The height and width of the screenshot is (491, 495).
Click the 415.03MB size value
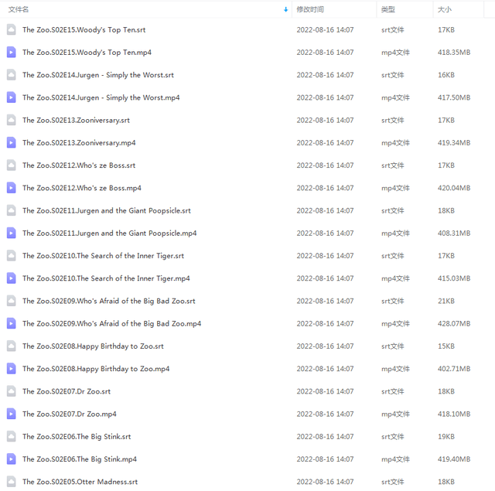454,278
